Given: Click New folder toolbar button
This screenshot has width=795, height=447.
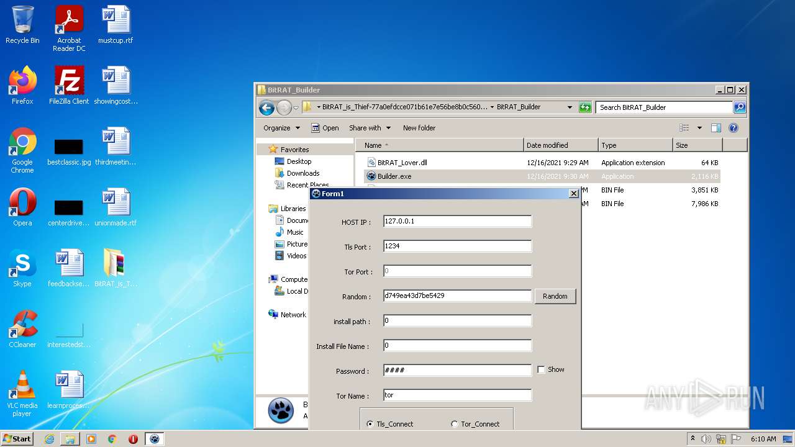Looking at the screenshot, I should [419, 128].
